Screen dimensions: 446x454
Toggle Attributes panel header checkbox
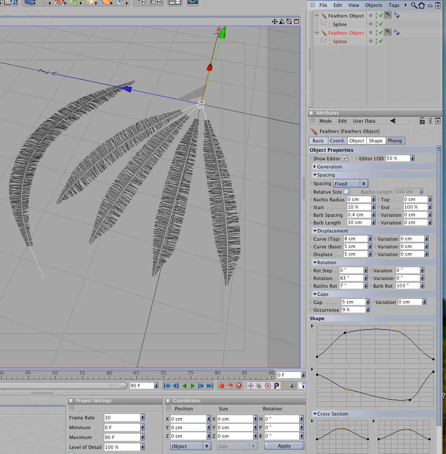[x=311, y=113]
